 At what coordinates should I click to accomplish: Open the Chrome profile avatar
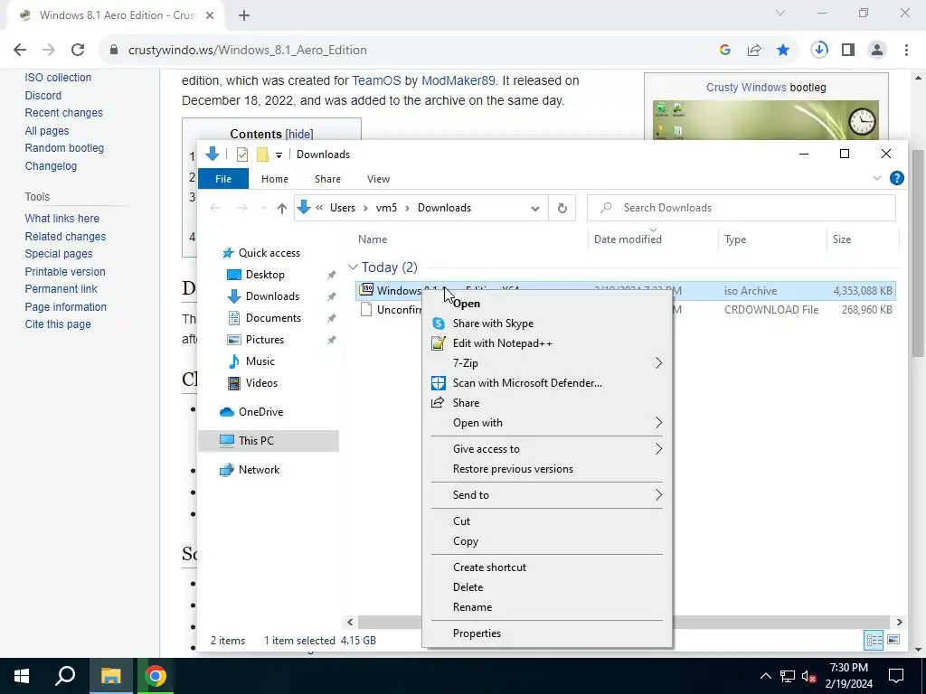(877, 51)
